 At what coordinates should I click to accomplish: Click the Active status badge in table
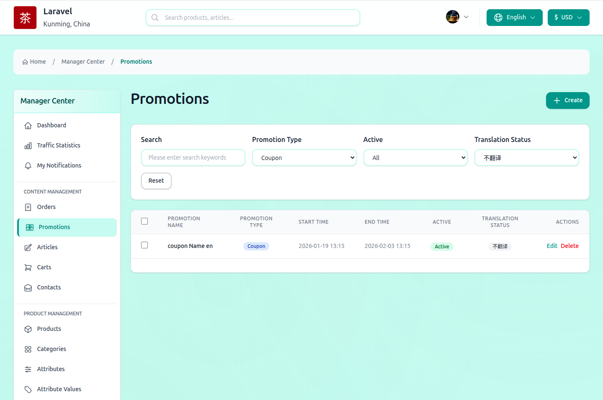click(442, 247)
